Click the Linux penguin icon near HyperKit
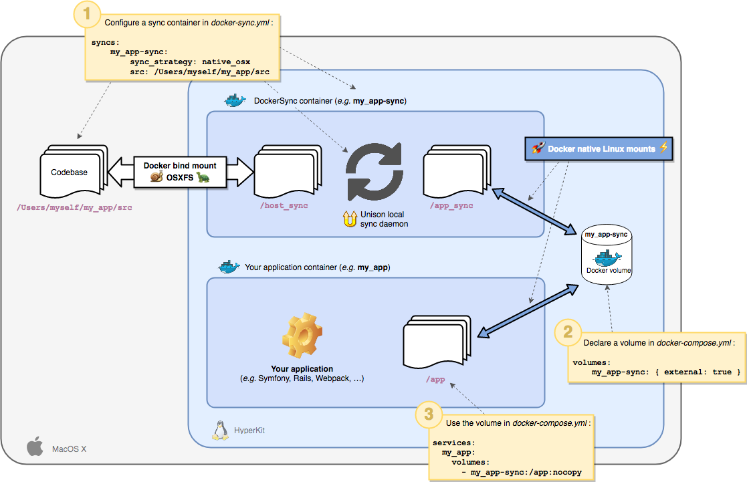Image resolution: width=747 pixels, height=482 pixels. coord(219,430)
